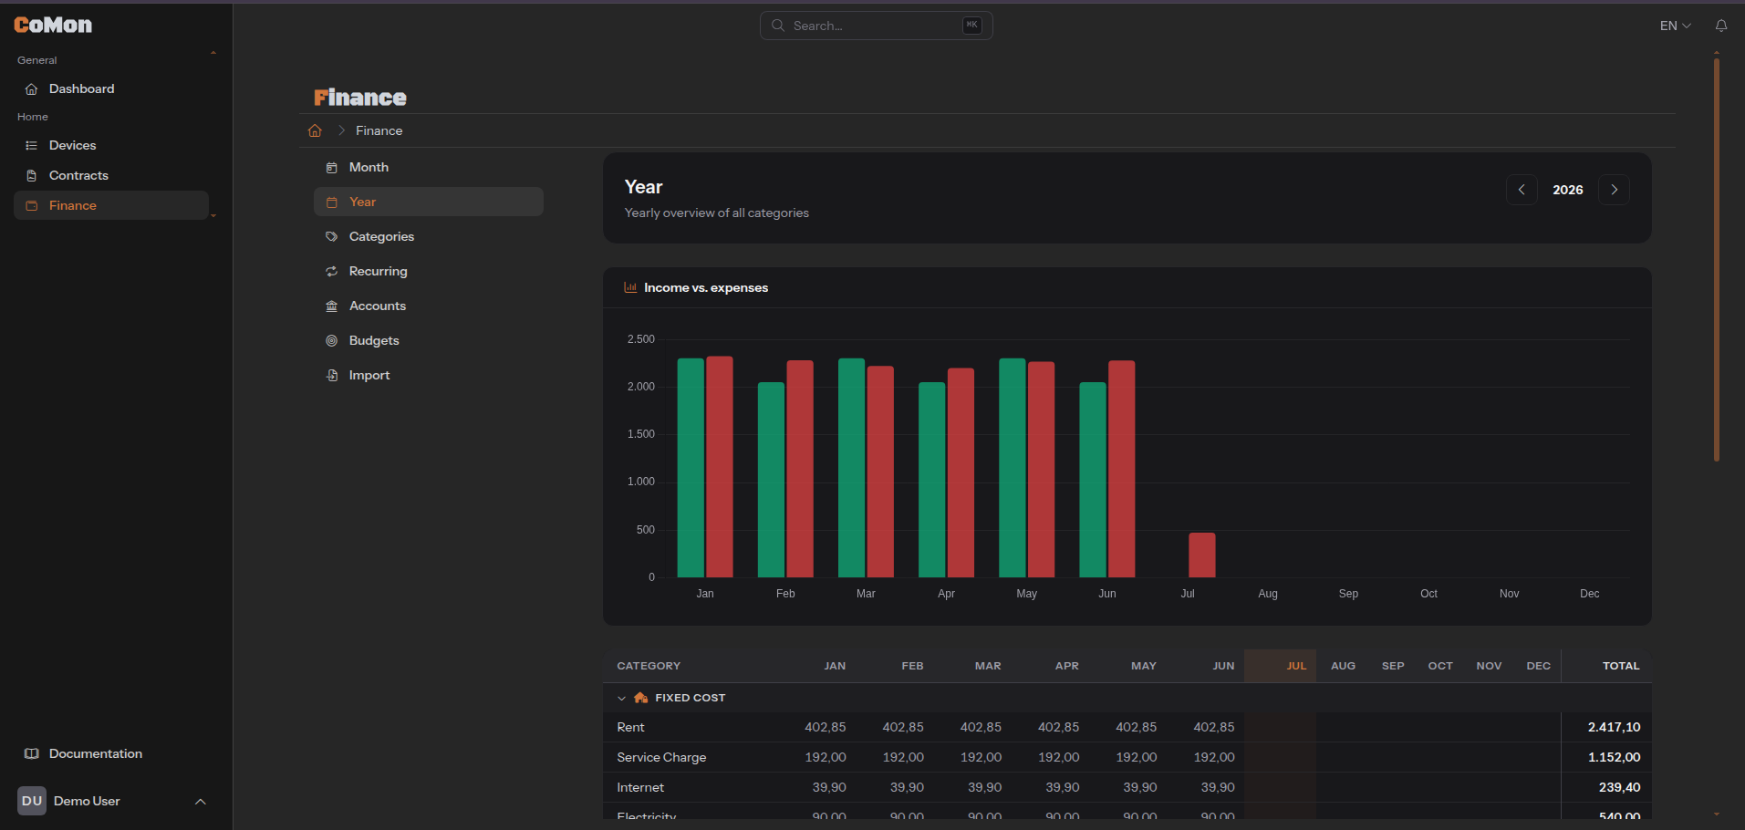Click the Documentation book icon

31,754
